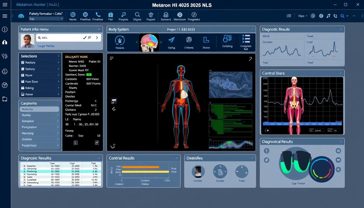Toggle the green indicator in black info panel
The width and height of the screenshot is (364, 208).
point(89,74)
